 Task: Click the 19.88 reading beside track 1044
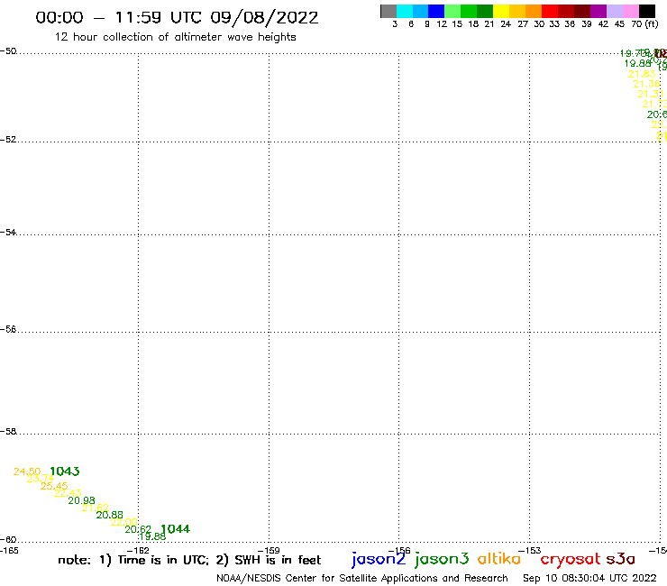pos(152,536)
